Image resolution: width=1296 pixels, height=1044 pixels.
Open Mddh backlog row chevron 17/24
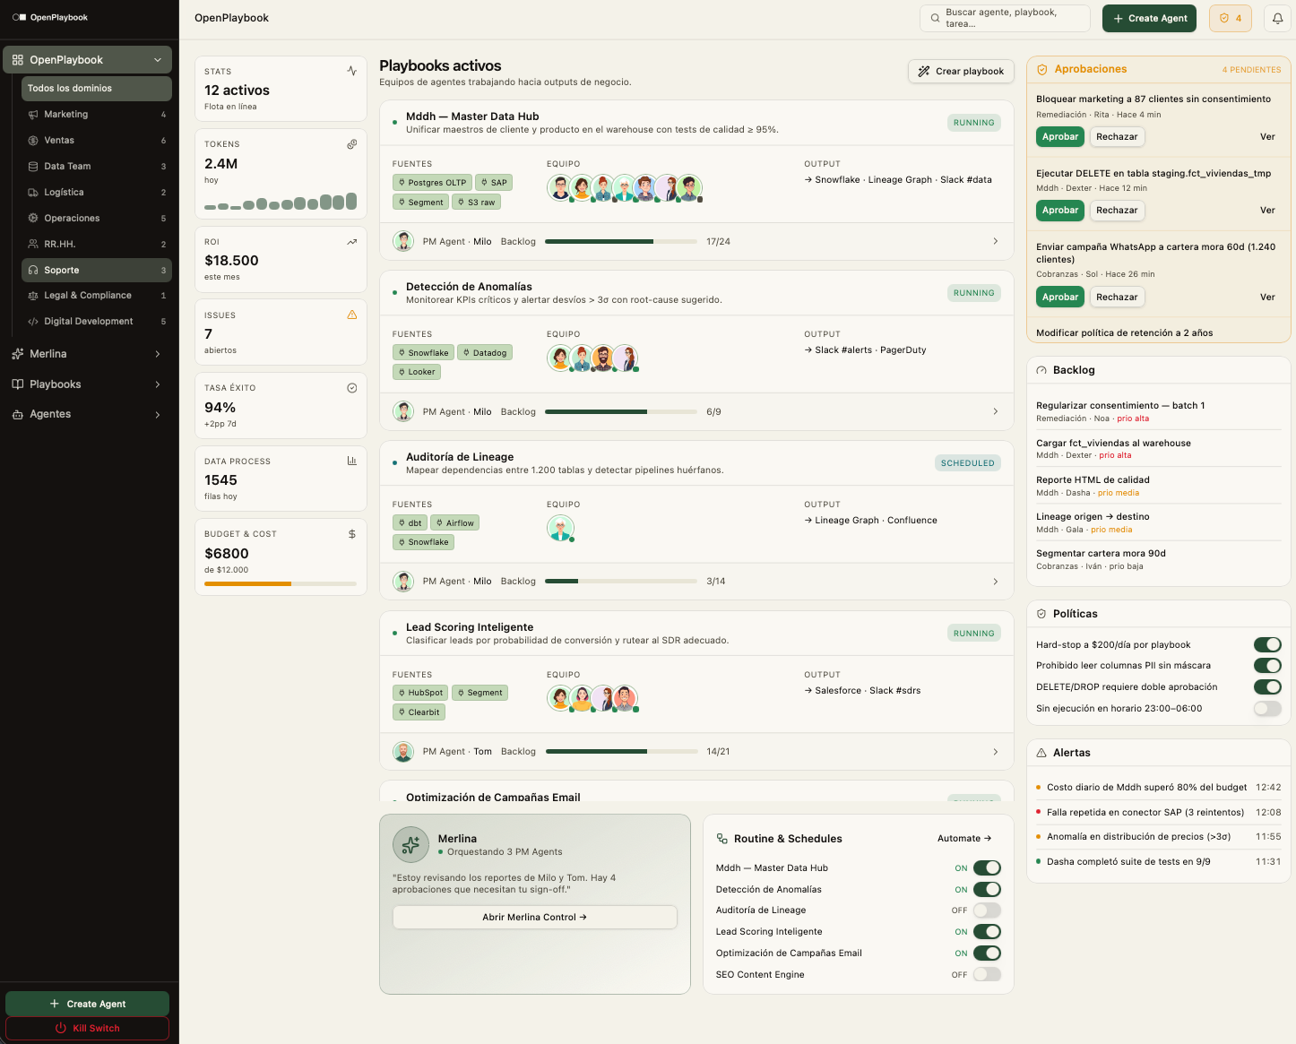tap(995, 241)
